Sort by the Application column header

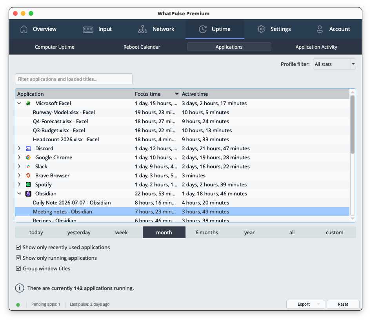(74, 94)
